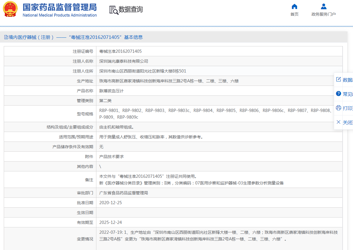
Task: Select the 数据查询 heading text
Action: click(131, 10)
